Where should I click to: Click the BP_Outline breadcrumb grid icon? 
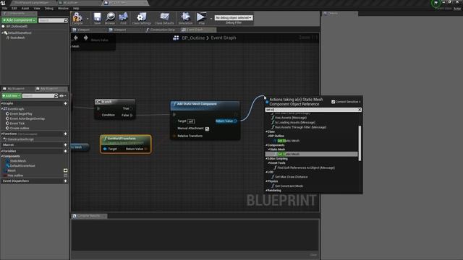click(176, 38)
